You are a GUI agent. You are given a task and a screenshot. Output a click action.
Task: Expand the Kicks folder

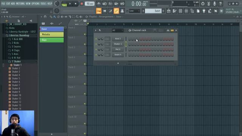(12, 28)
